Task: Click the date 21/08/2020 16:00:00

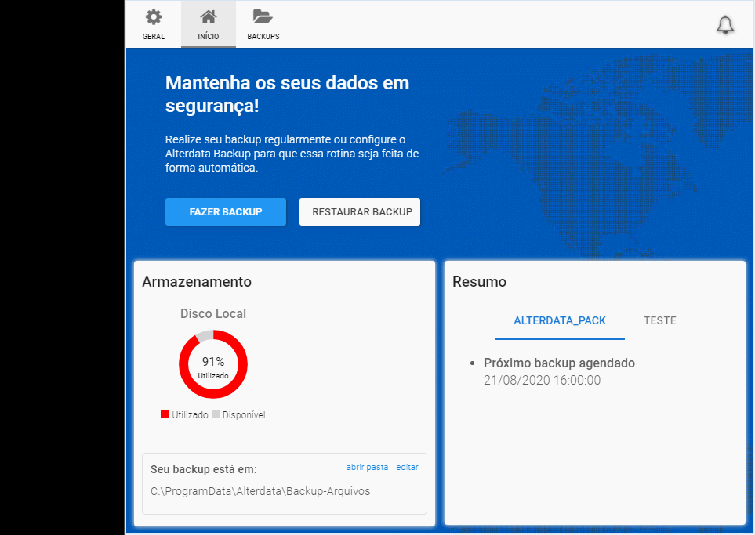Action: tap(543, 380)
